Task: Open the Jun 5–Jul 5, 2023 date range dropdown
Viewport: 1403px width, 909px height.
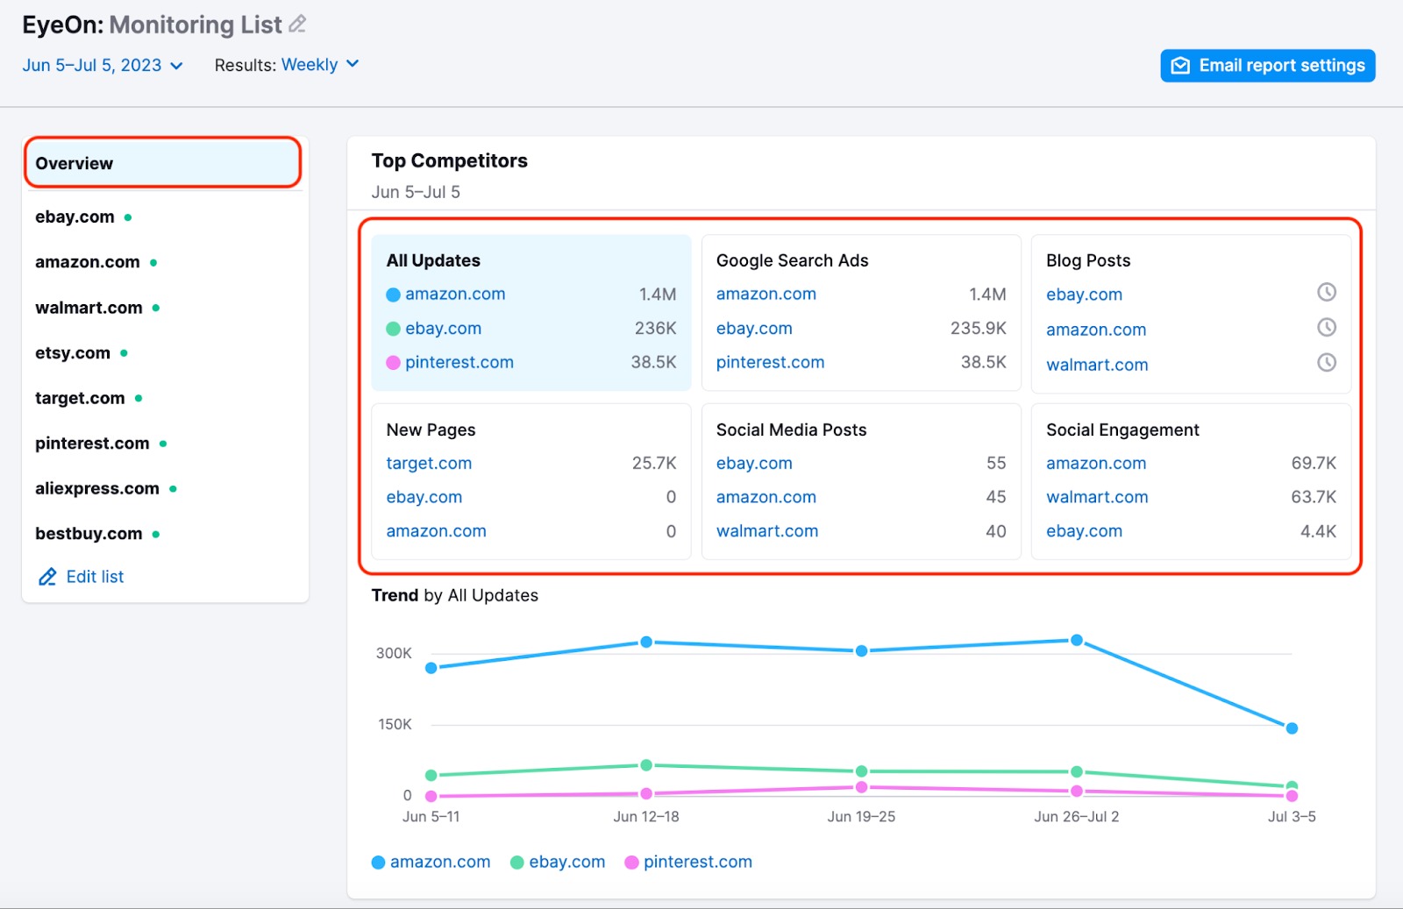Action: click(102, 66)
